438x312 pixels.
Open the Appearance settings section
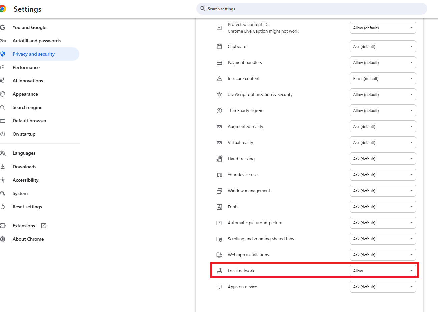25,94
